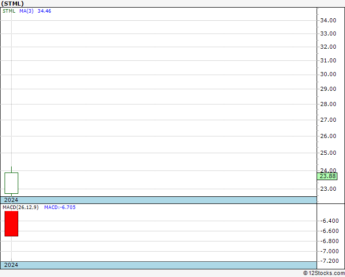Screen dimensions: 345x277
Task: Click the MACD(26,12,9) label
Action: pos(20,207)
